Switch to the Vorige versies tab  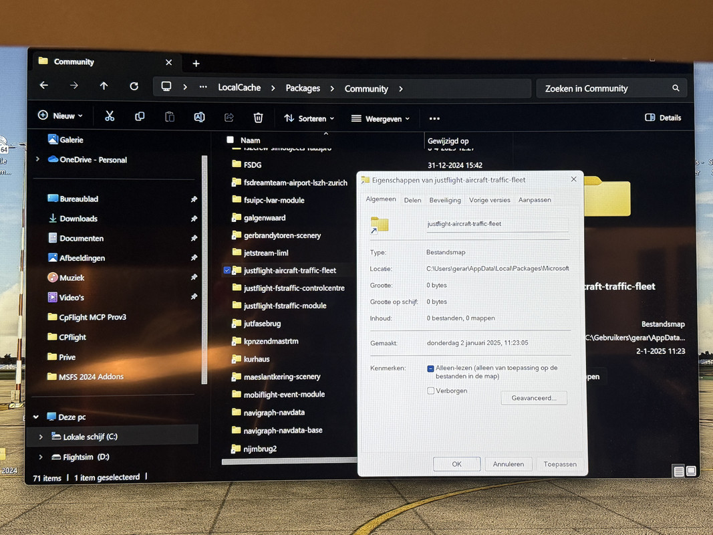[490, 200]
